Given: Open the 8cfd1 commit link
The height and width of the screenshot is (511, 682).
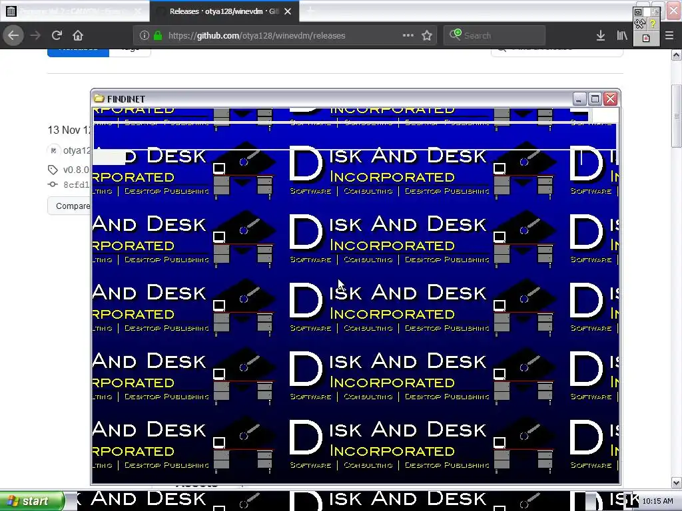Looking at the screenshot, I should 76,184.
